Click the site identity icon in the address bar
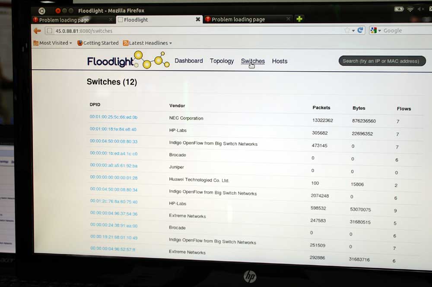 50,31
